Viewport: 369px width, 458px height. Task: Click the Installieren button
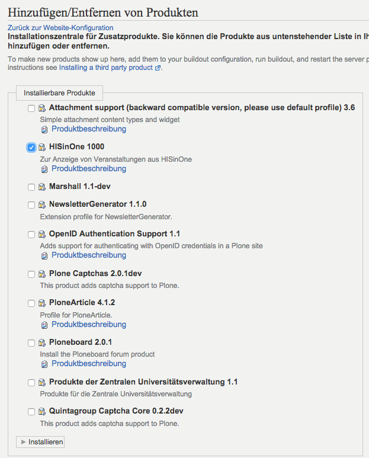(x=40, y=442)
